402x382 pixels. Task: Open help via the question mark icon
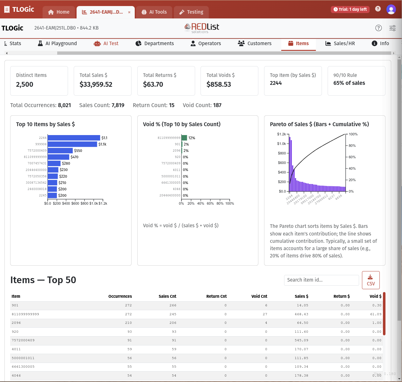[378, 9]
